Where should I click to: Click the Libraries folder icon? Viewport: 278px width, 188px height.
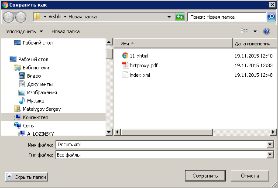[x=17, y=68]
